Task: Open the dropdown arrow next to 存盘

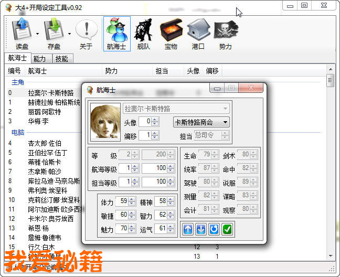Action: pos(70,34)
